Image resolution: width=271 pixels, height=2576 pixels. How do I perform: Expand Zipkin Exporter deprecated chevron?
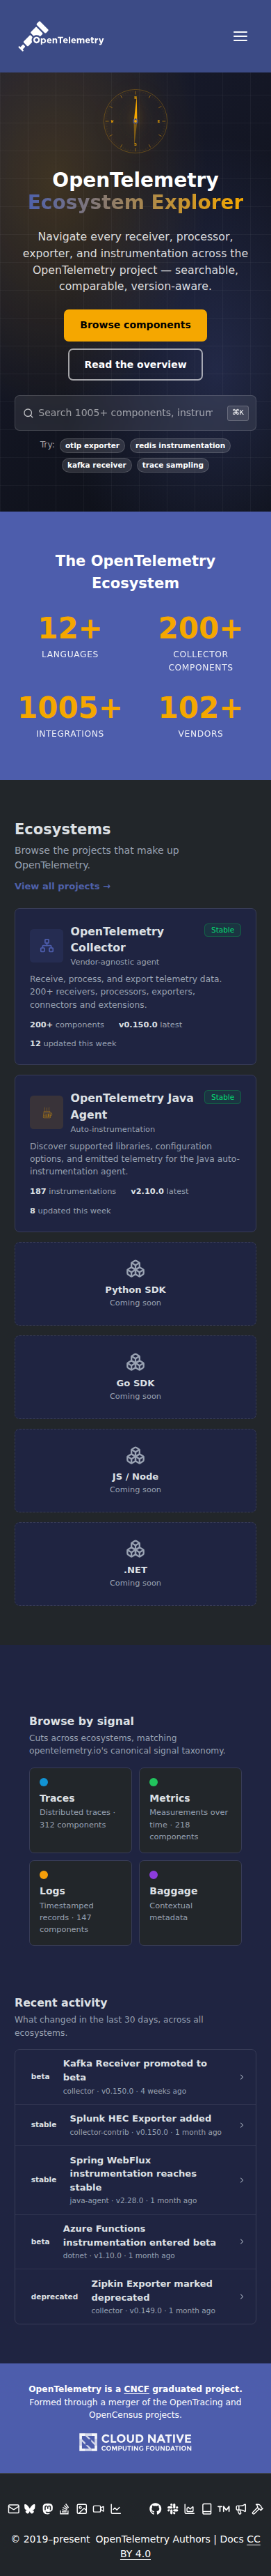(x=242, y=2297)
